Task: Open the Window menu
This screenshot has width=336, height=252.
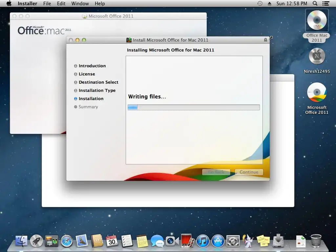Action: tap(80, 4)
